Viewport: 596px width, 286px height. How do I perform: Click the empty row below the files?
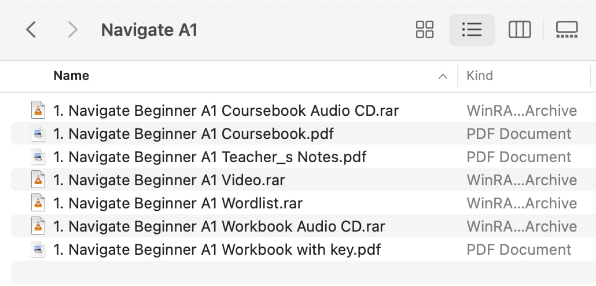(x=303, y=272)
